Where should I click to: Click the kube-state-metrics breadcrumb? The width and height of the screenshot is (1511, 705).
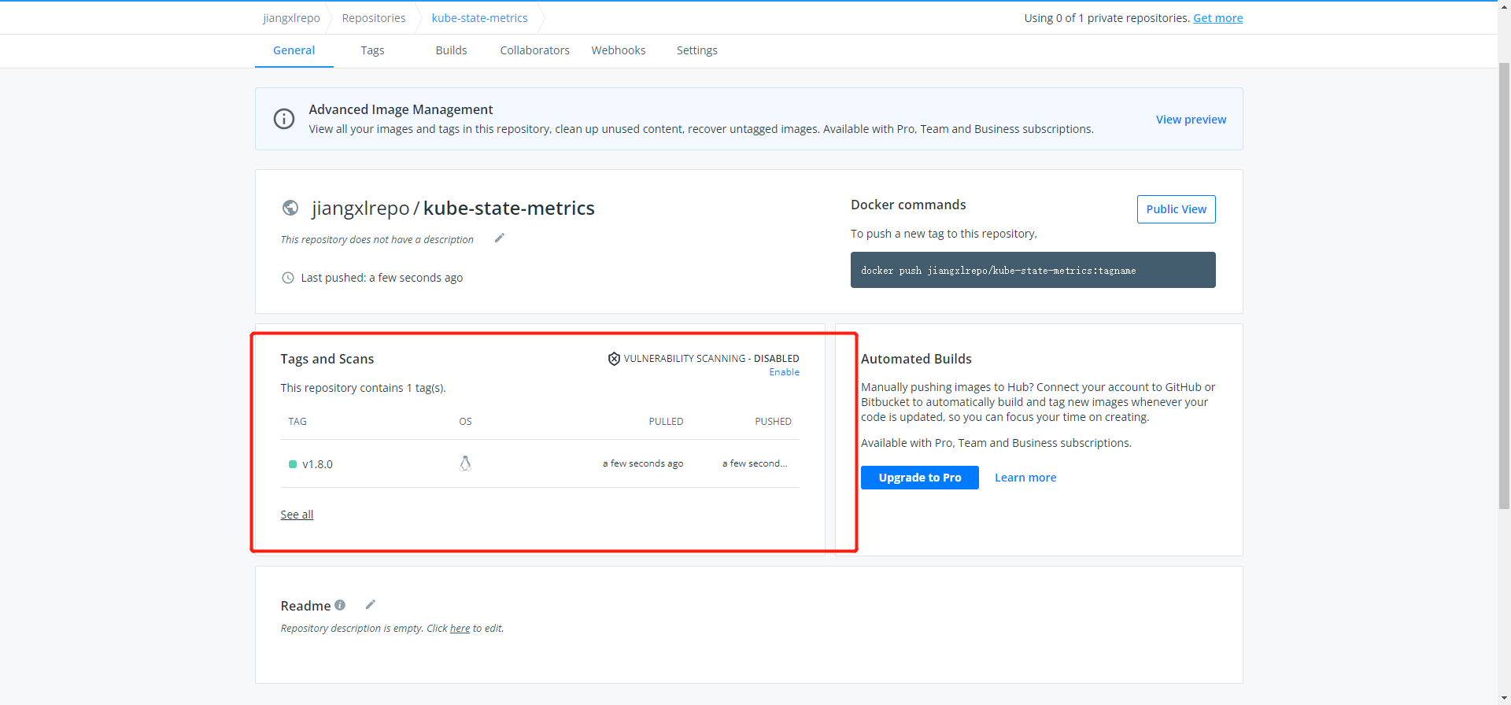pos(479,18)
